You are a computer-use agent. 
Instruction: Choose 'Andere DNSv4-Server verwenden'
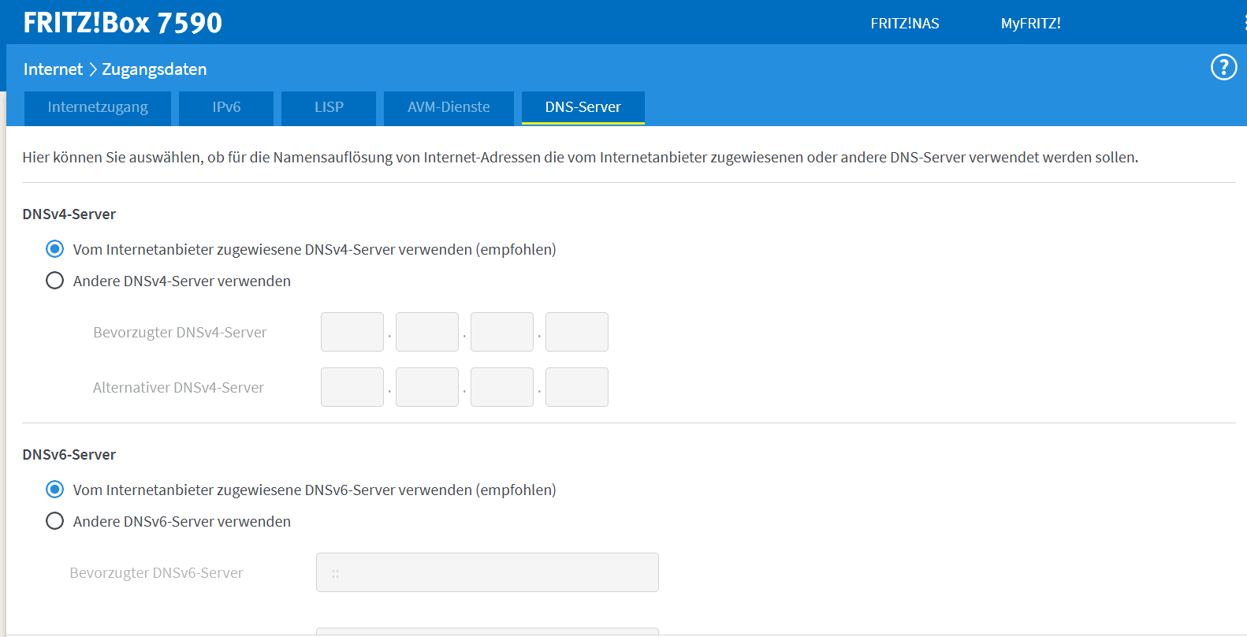click(x=54, y=281)
